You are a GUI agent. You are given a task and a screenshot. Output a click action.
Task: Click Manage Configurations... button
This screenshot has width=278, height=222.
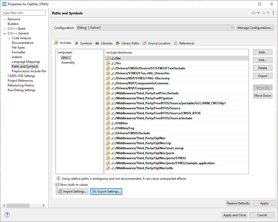255,28
